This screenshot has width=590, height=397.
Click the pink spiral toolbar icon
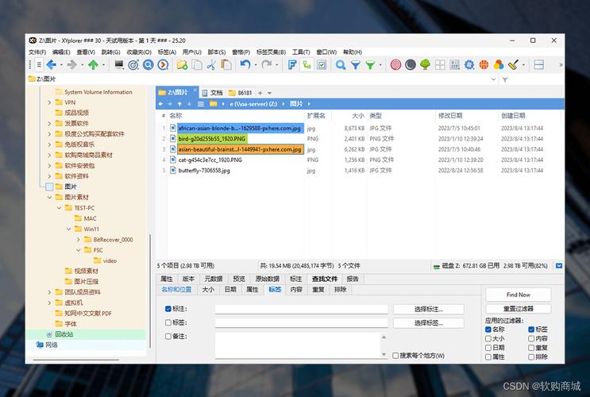[395, 65]
